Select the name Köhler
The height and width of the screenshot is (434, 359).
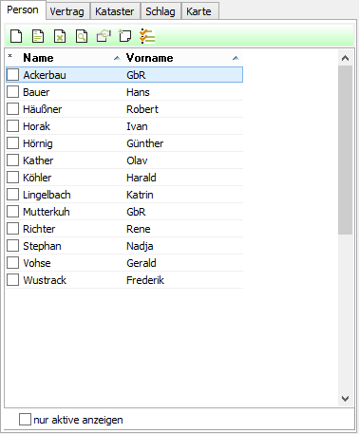37,178
